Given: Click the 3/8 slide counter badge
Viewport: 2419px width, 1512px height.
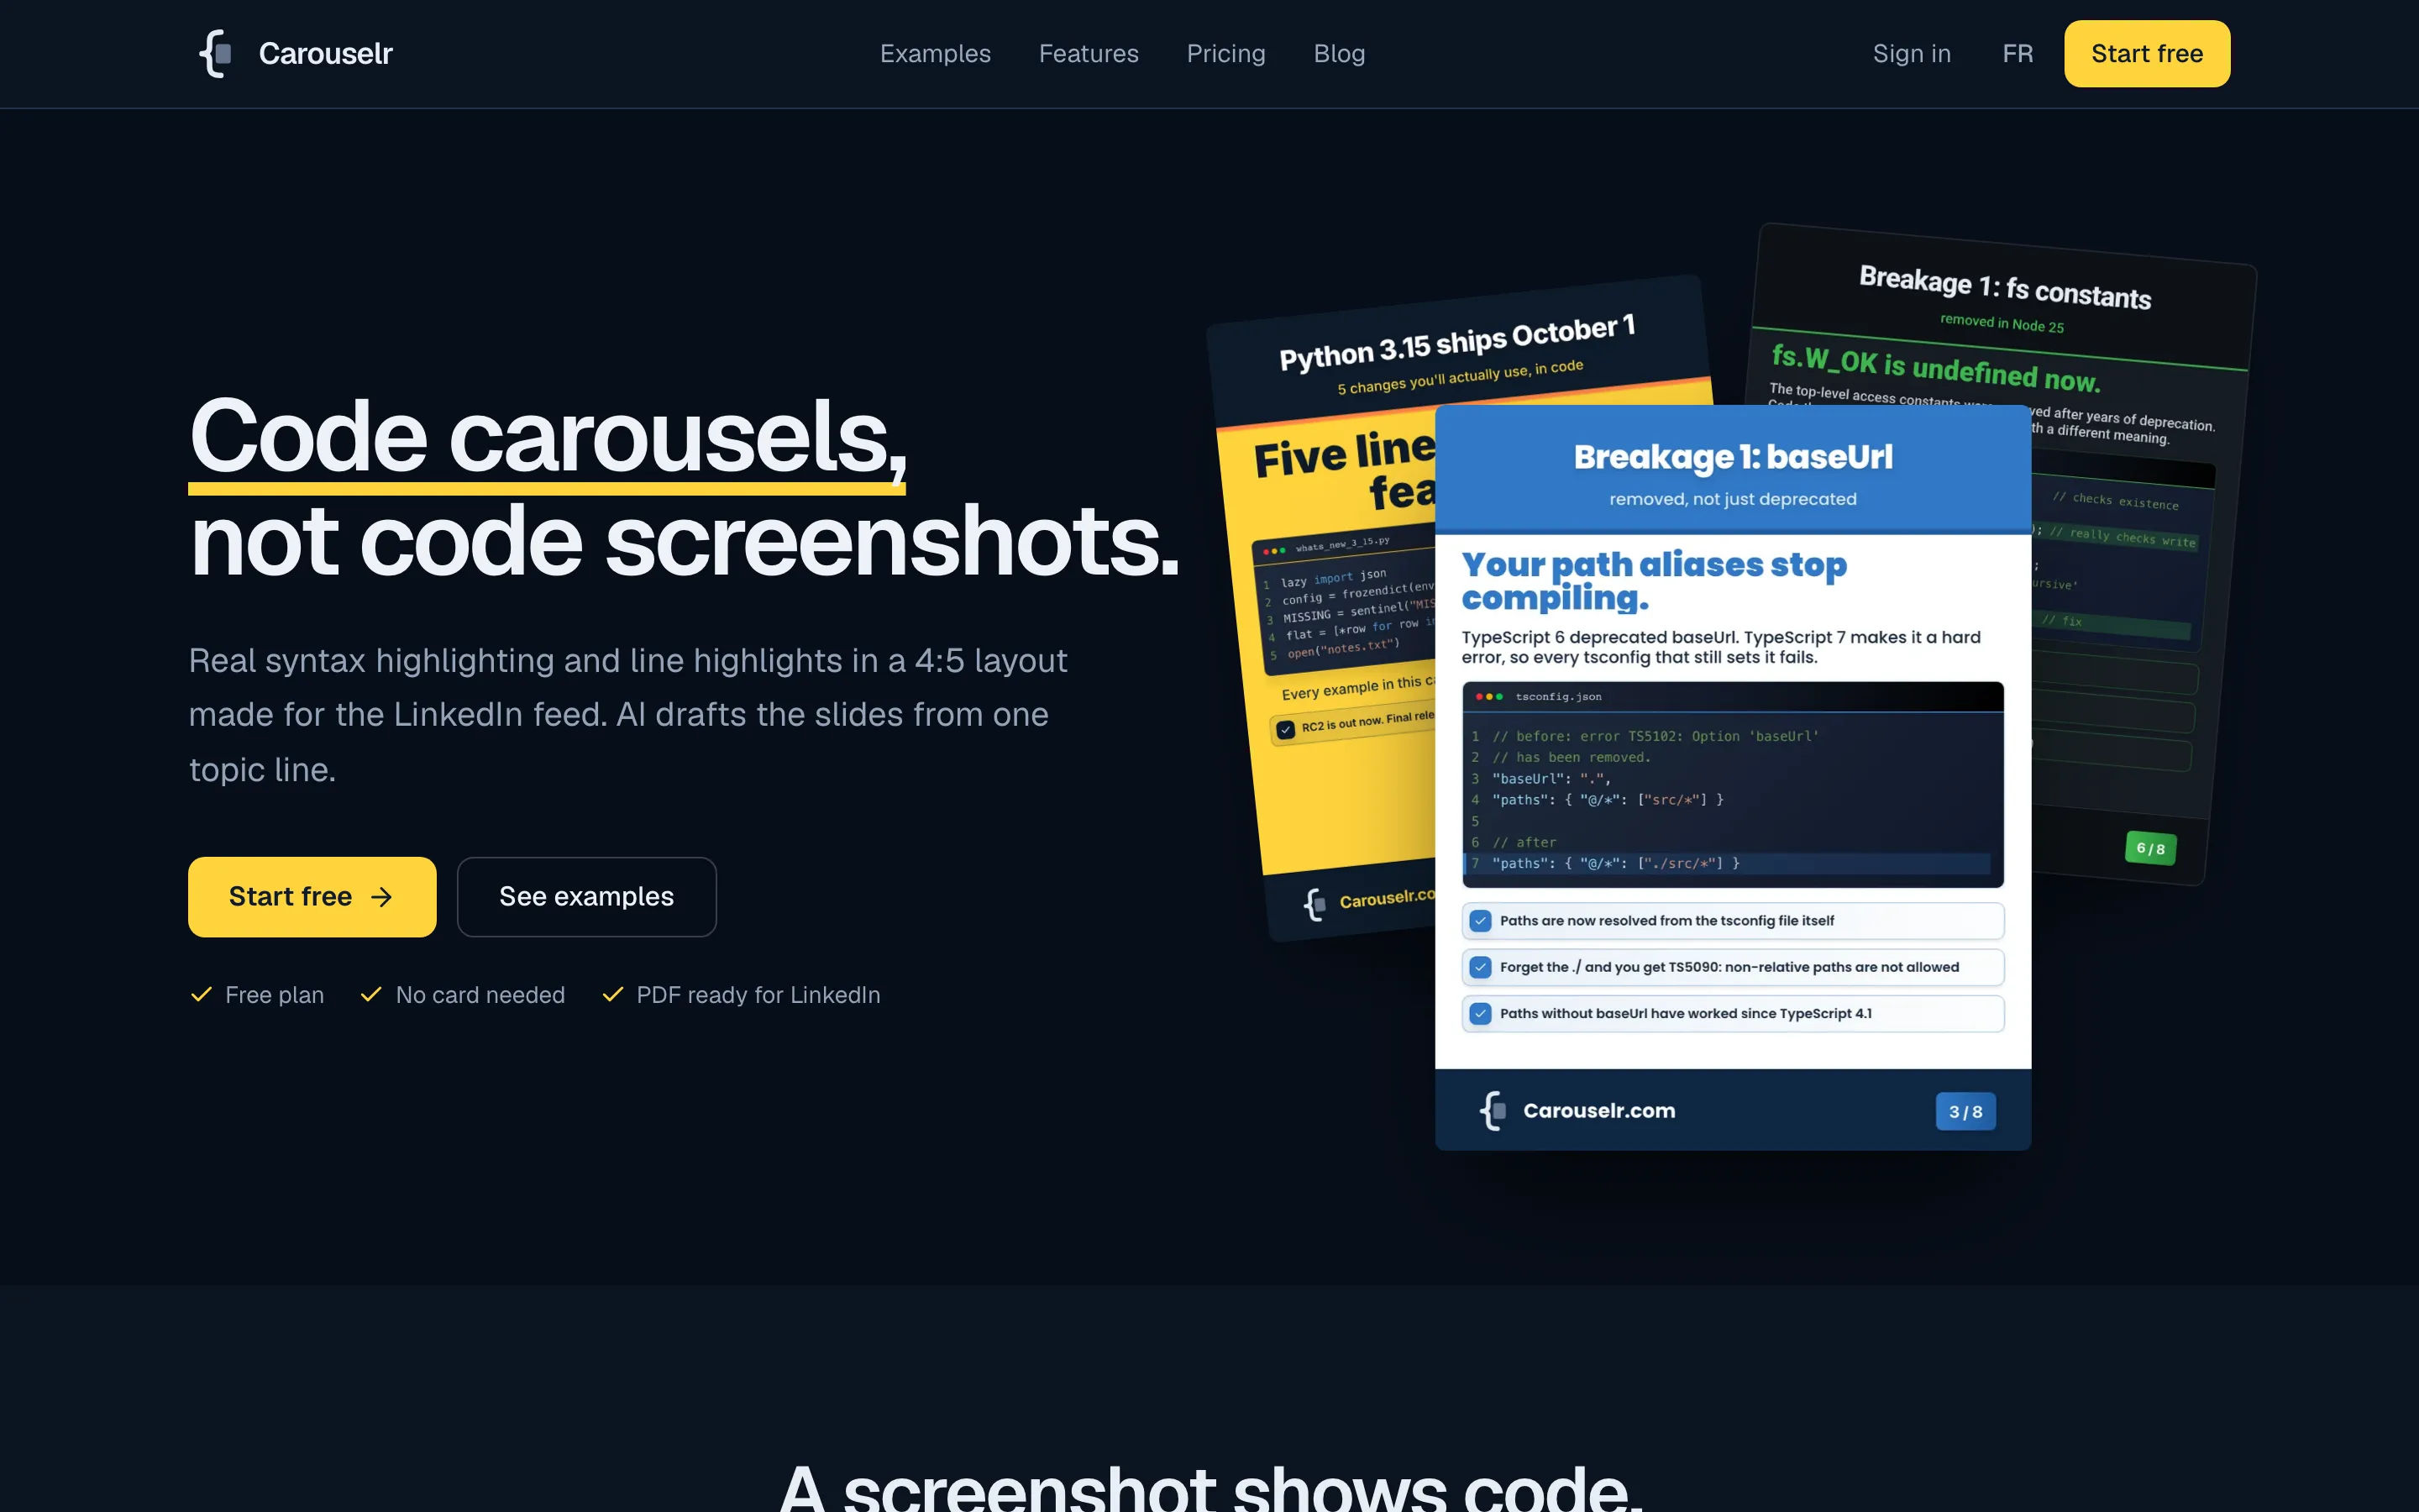Looking at the screenshot, I should (x=1965, y=1111).
